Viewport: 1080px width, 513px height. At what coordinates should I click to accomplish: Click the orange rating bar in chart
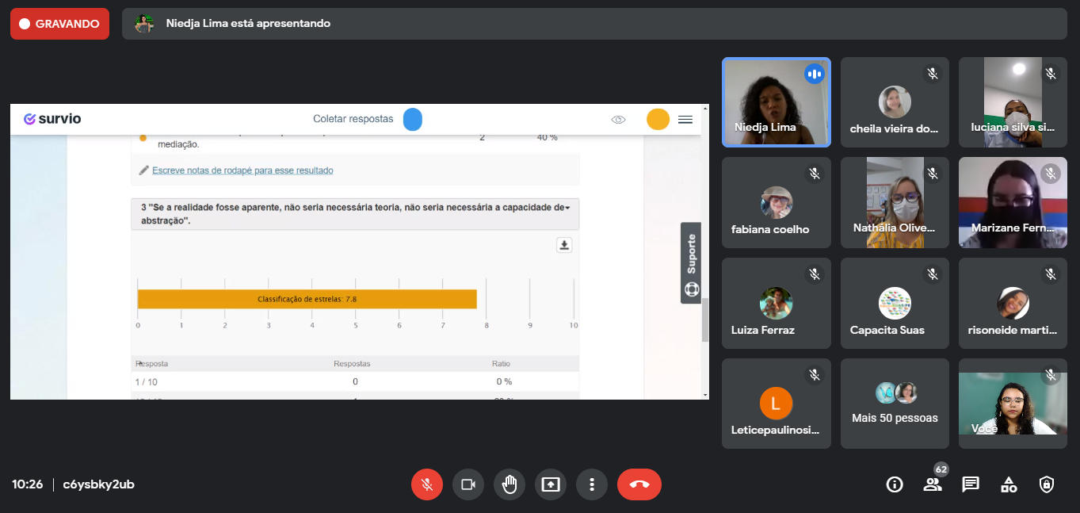307,299
